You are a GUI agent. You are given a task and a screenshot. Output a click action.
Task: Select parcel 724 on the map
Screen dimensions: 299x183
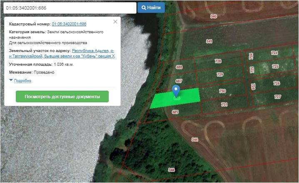pyautogui.click(x=274, y=53)
